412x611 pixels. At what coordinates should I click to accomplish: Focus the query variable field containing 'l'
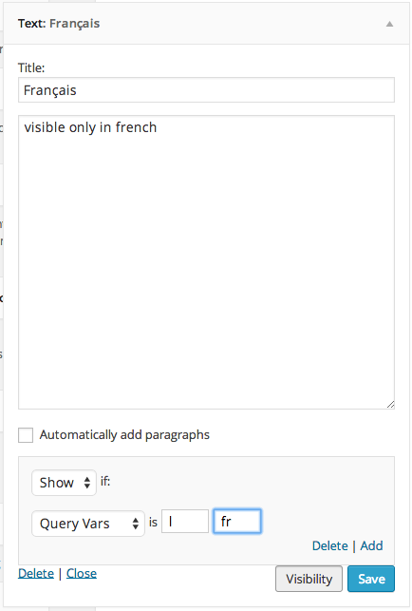185,522
